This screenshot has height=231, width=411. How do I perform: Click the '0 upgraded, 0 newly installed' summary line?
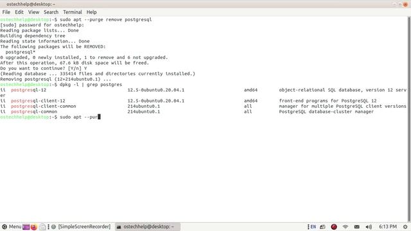pyautogui.click(x=84, y=57)
